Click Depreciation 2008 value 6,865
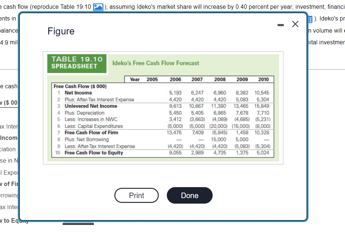This screenshot has height=234, width=345. (x=220, y=113)
